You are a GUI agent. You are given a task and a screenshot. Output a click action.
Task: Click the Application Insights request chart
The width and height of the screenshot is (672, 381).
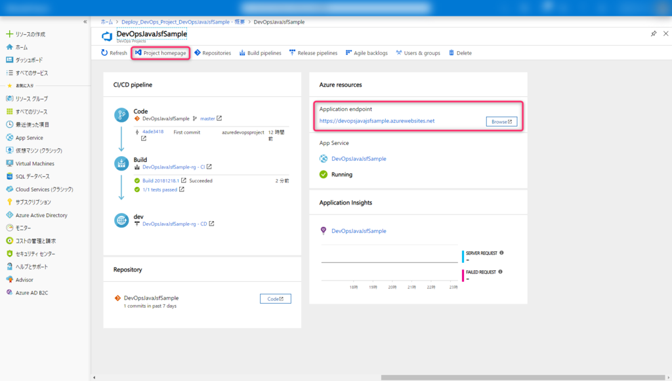point(389,263)
